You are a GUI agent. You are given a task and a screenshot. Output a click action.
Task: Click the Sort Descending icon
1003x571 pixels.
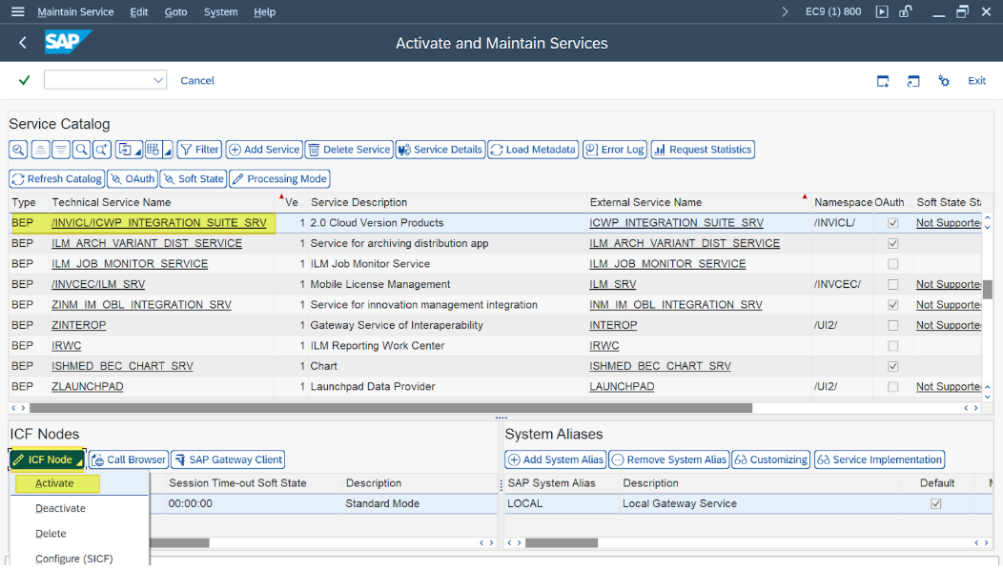pyautogui.click(x=60, y=150)
